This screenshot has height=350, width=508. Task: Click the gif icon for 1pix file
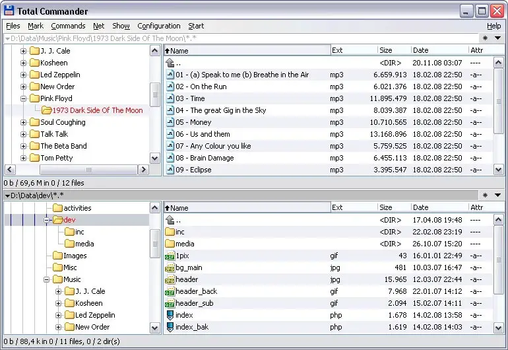click(170, 256)
